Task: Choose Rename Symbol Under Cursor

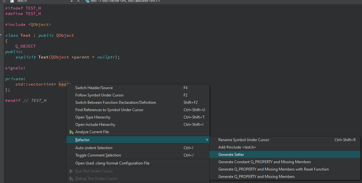Action: (x=244, y=140)
